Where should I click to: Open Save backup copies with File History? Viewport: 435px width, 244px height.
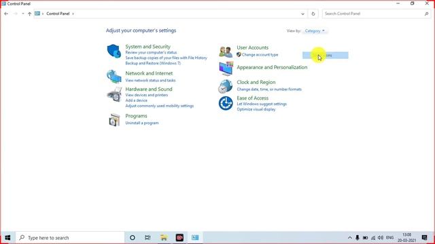[166, 58]
